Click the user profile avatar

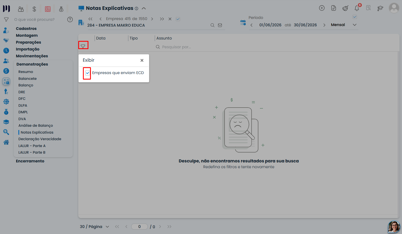[x=394, y=8]
